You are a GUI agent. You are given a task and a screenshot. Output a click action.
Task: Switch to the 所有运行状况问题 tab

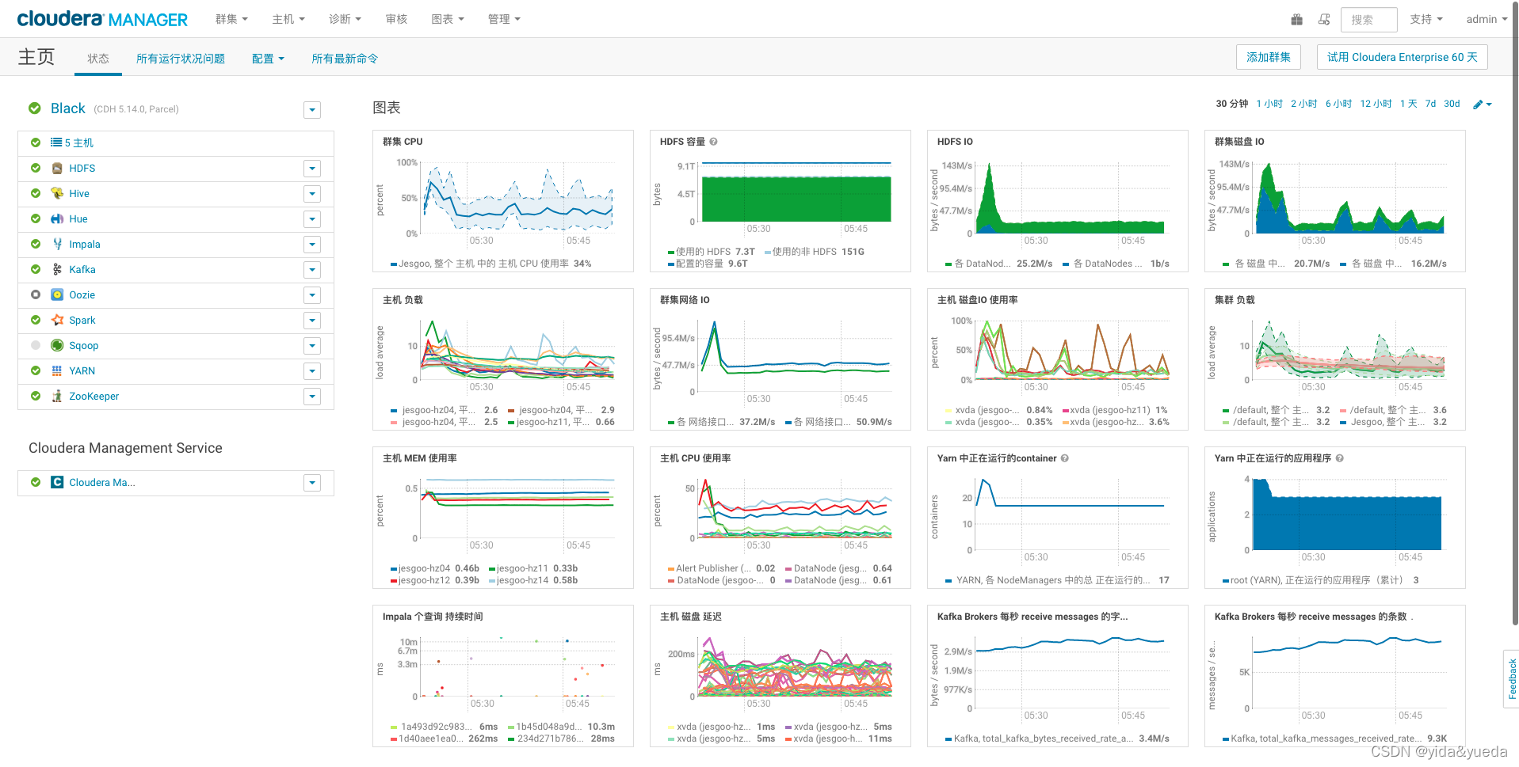(x=181, y=59)
